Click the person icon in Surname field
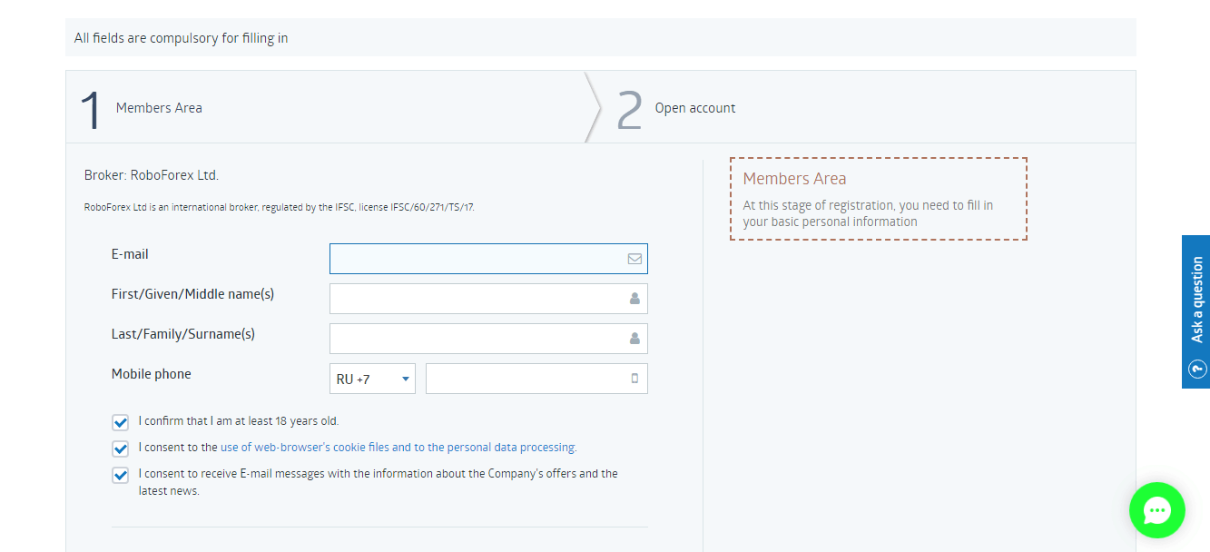Viewport: 1210px width, 552px height. [635, 339]
